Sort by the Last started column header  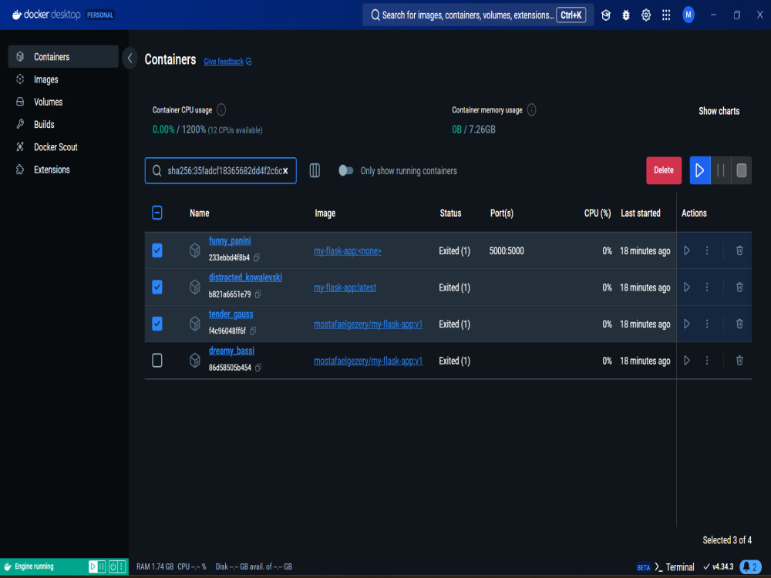point(640,213)
